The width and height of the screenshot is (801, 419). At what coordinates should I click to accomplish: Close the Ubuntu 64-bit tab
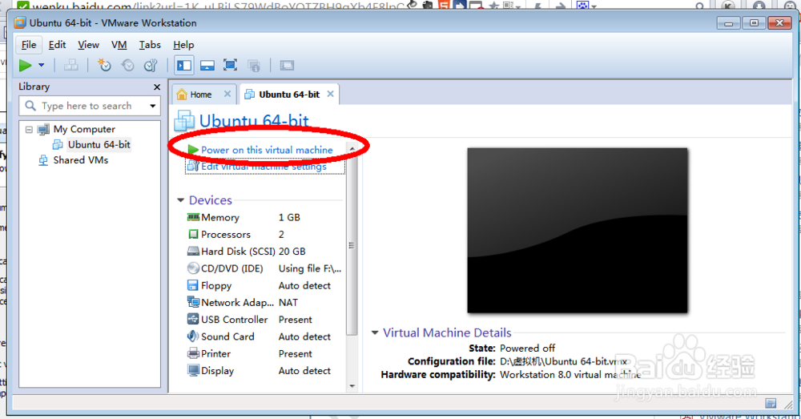[331, 94]
